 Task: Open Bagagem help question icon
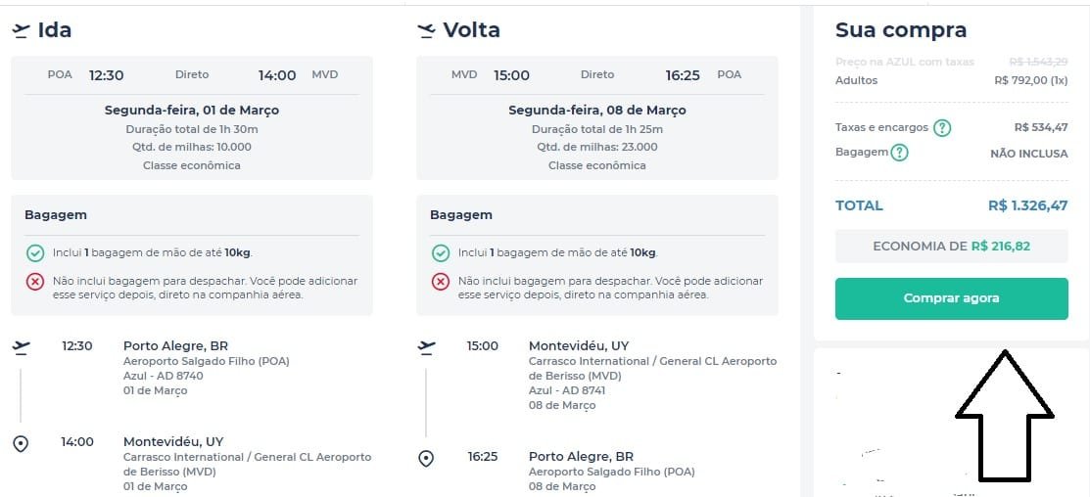[900, 152]
